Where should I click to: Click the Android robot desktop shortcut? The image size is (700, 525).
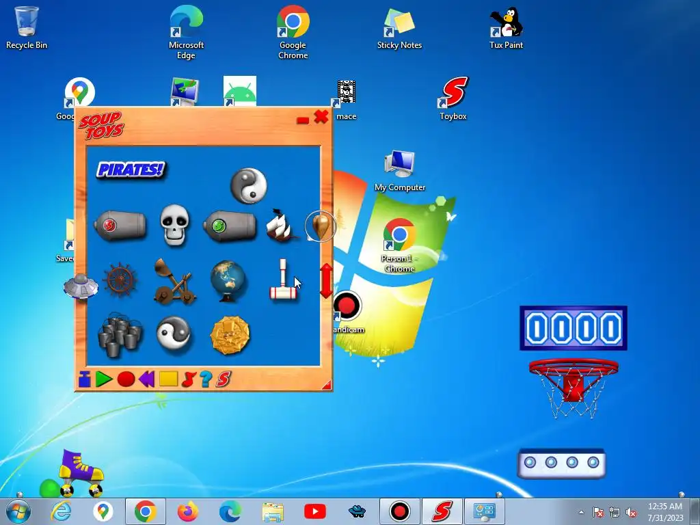tap(240, 91)
